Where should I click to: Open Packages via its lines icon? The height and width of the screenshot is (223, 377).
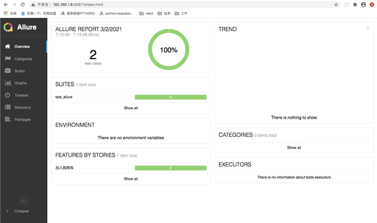tap(8, 119)
